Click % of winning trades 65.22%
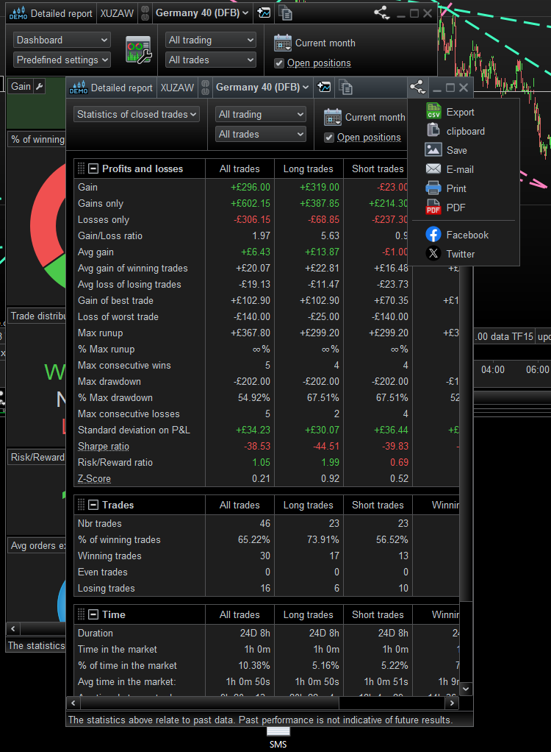 (253, 540)
